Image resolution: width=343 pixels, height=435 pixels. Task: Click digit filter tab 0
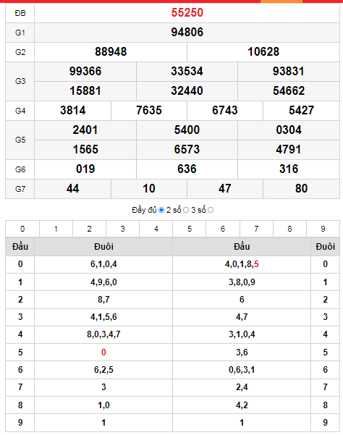pyautogui.click(x=22, y=229)
